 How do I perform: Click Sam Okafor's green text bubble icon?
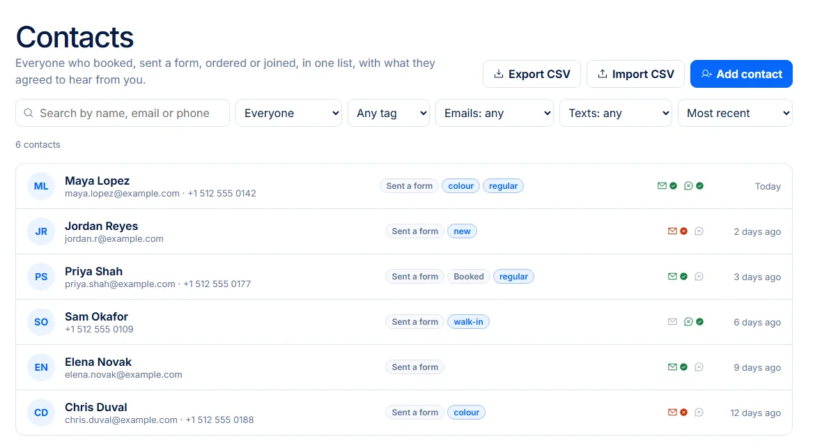coord(688,322)
